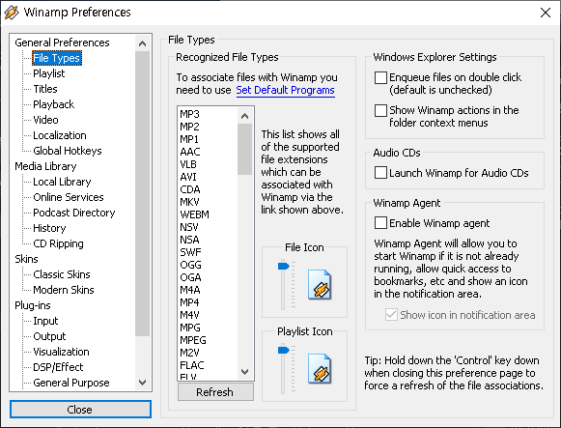This screenshot has width=561, height=428.
Task: Click the File Icon preview image
Action: [x=320, y=285]
